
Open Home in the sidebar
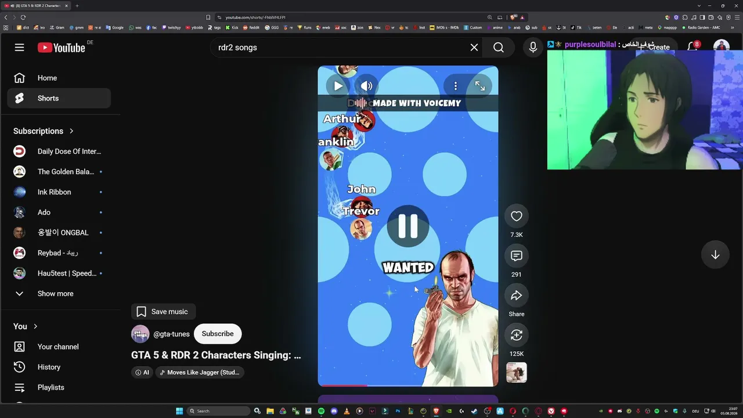click(x=59, y=78)
